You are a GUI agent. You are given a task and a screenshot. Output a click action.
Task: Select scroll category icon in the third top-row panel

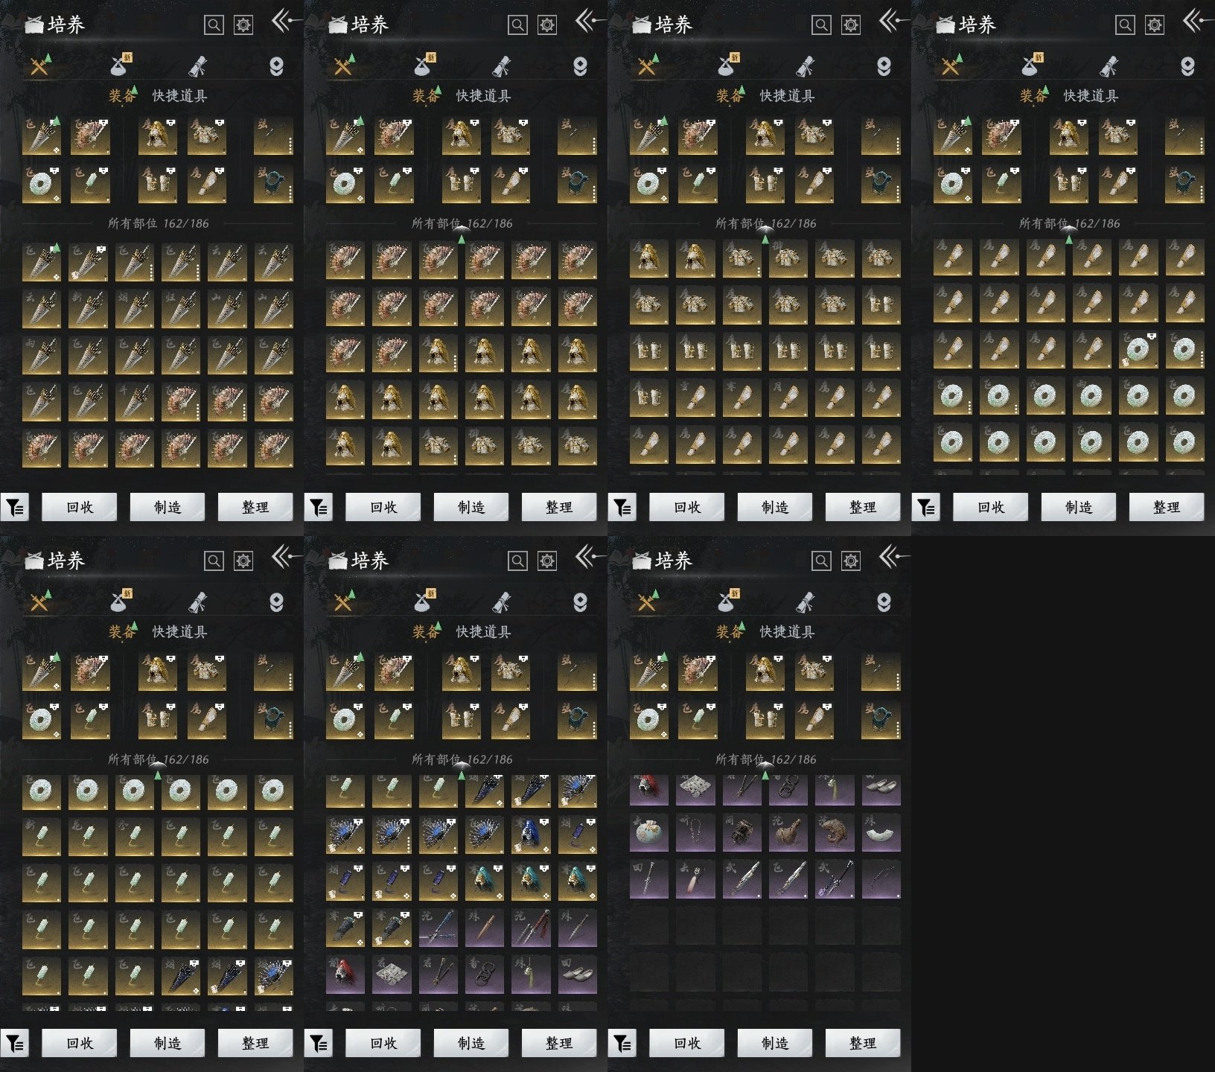805,66
